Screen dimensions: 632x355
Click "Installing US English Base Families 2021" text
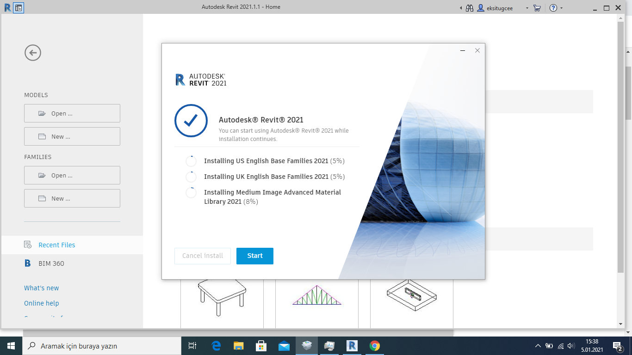pos(266,161)
